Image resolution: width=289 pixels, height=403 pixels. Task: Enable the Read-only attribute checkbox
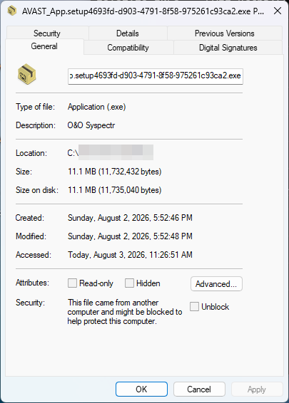tap(72, 283)
